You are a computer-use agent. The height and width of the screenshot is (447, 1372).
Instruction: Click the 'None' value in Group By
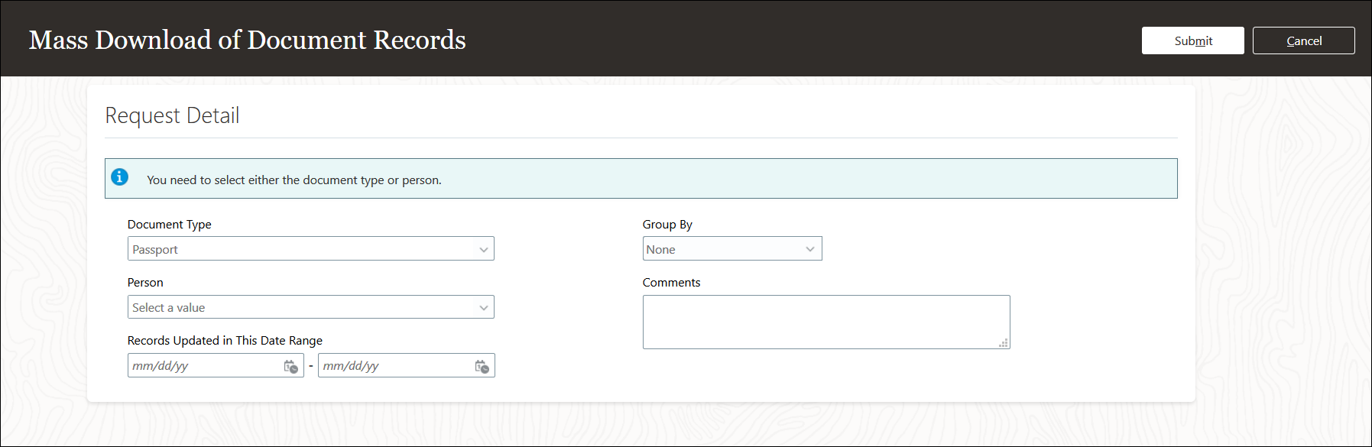(660, 249)
